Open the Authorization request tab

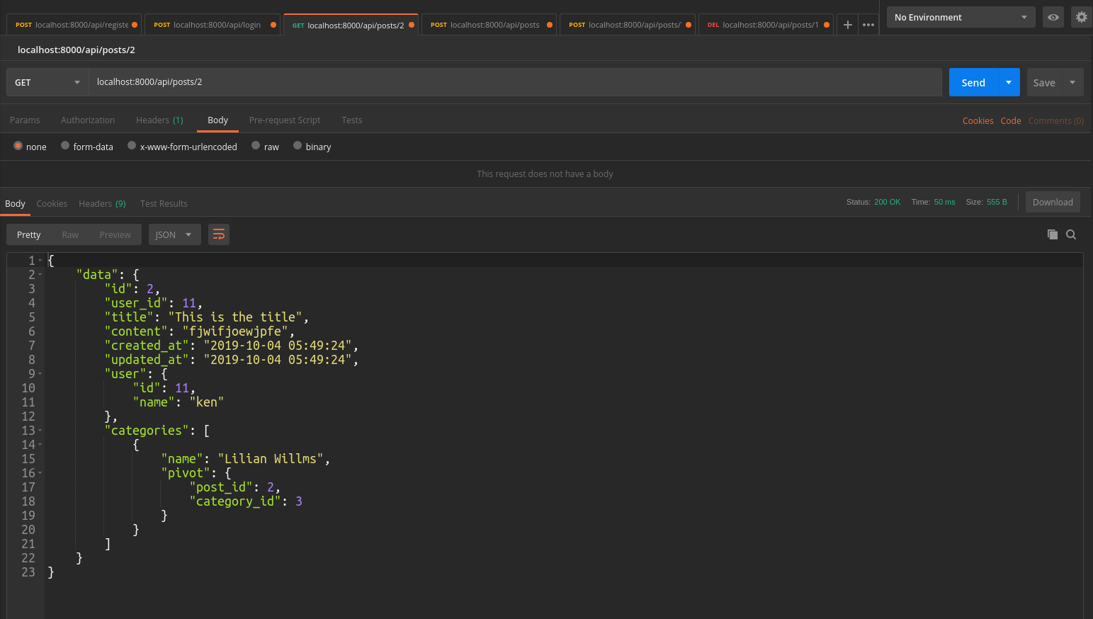(88, 120)
